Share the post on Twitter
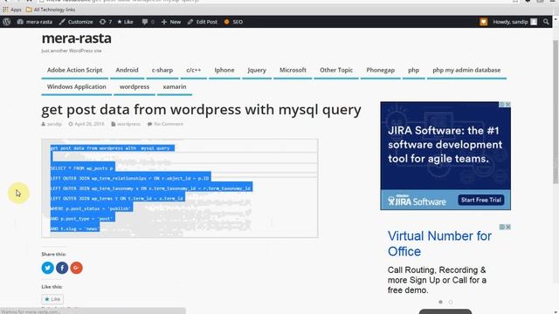559x314 pixels. pos(47,268)
